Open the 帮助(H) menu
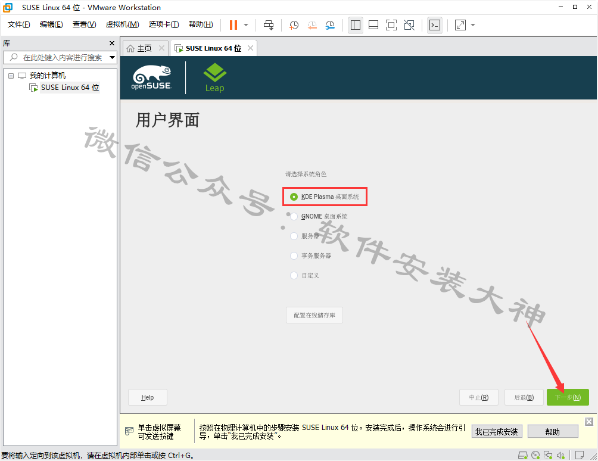 201,24
